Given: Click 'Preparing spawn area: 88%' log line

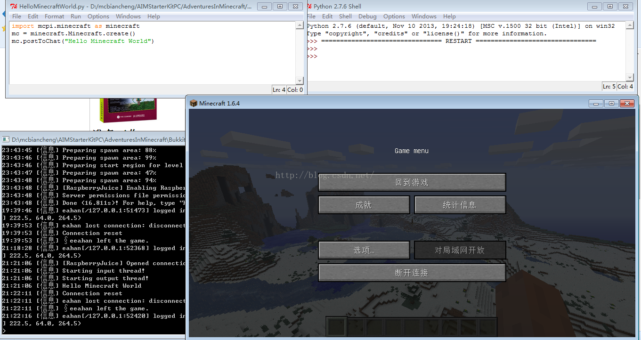Looking at the screenshot, I should [x=79, y=150].
